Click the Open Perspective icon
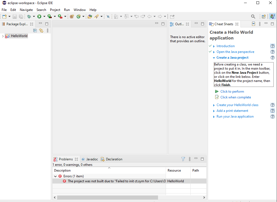 click(264, 16)
